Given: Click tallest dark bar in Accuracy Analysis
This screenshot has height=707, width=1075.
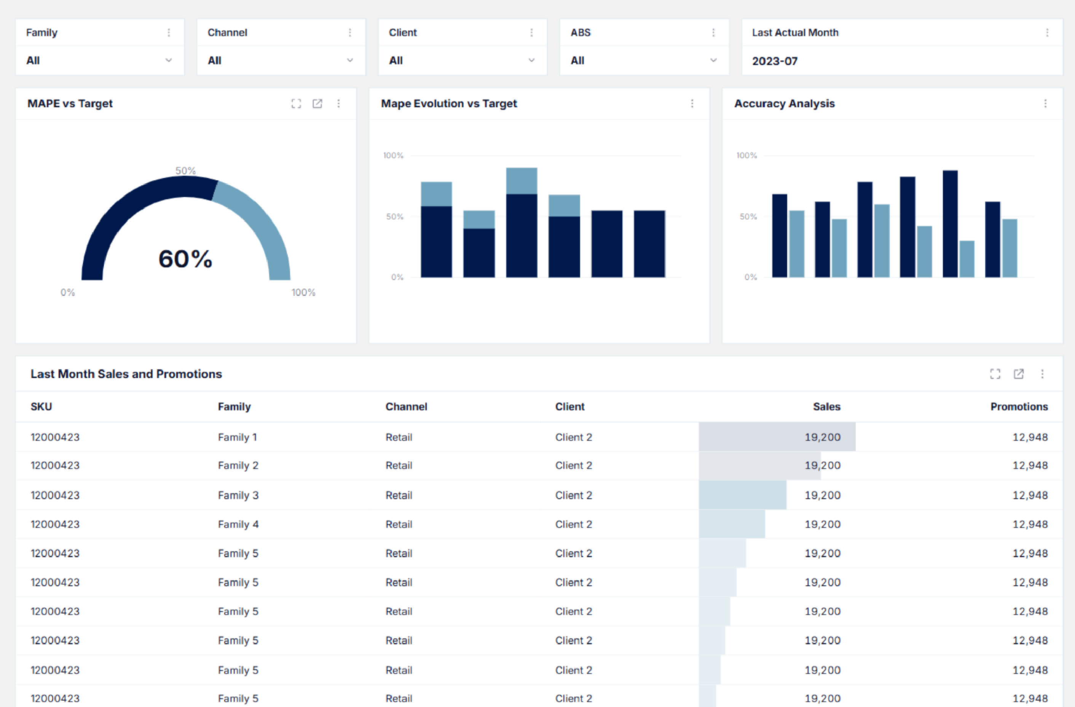Looking at the screenshot, I should (x=951, y=224).
